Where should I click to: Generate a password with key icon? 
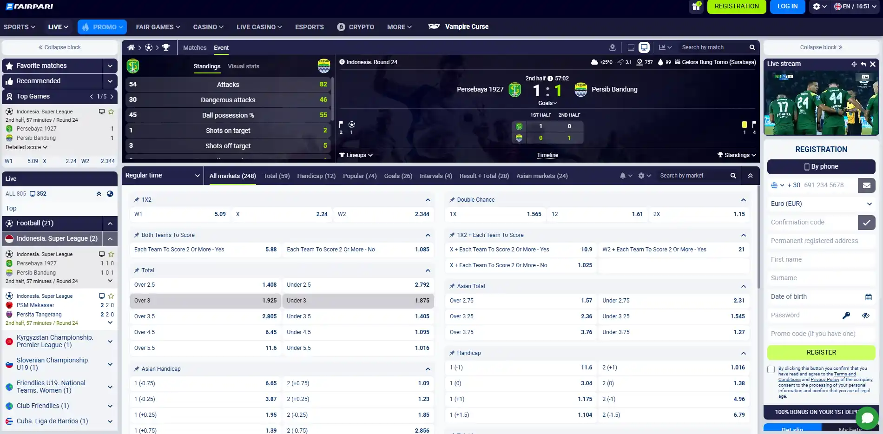click(x=846, y=316)
